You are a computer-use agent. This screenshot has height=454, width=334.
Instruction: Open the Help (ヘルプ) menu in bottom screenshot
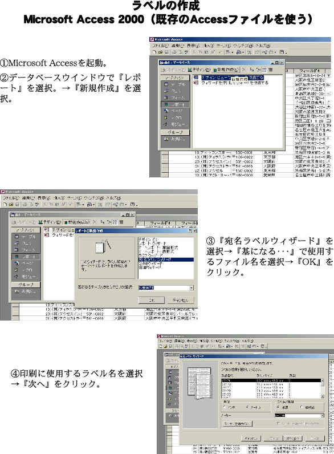249,341
